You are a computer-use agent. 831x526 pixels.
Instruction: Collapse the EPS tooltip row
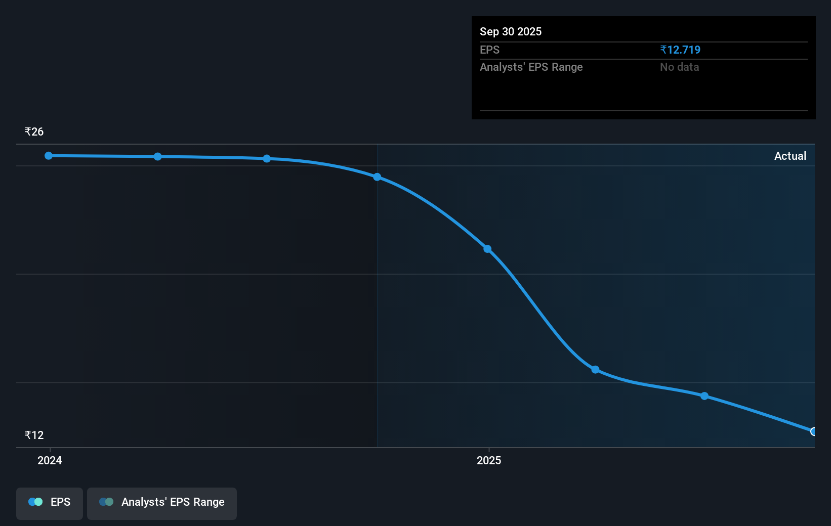click(x=489, y=50)
